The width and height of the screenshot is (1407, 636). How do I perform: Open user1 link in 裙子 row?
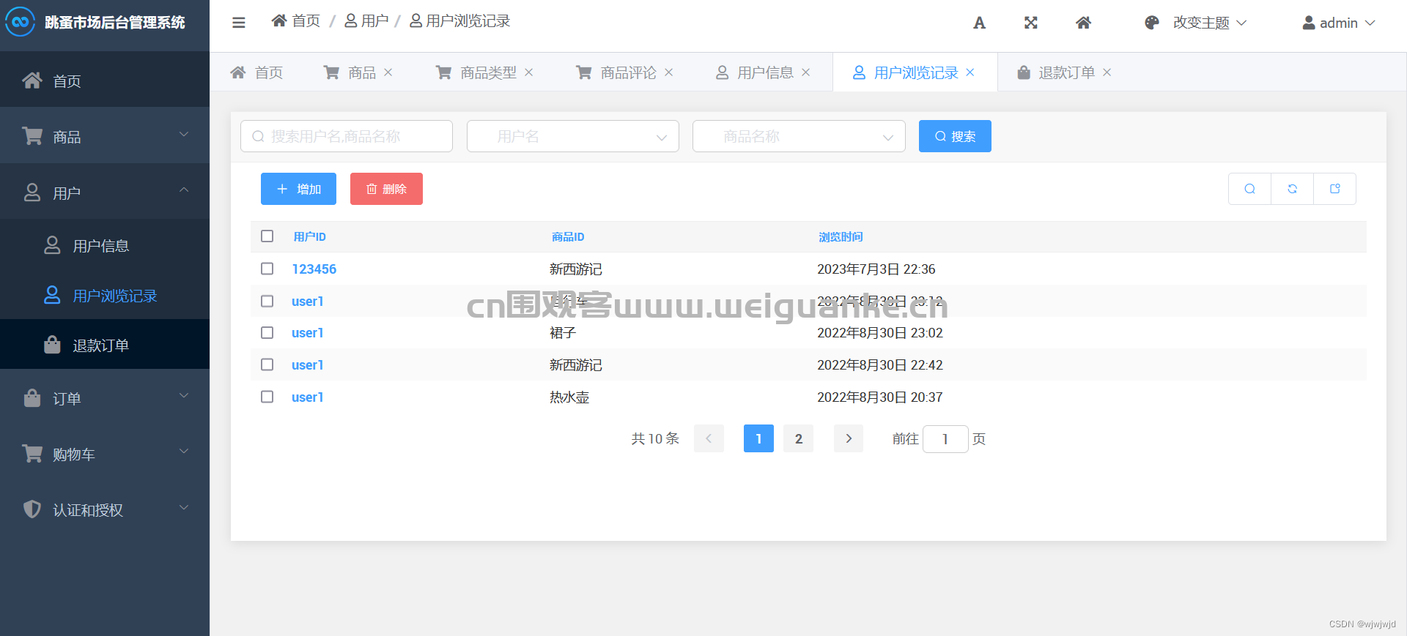(x=307, y=332)
